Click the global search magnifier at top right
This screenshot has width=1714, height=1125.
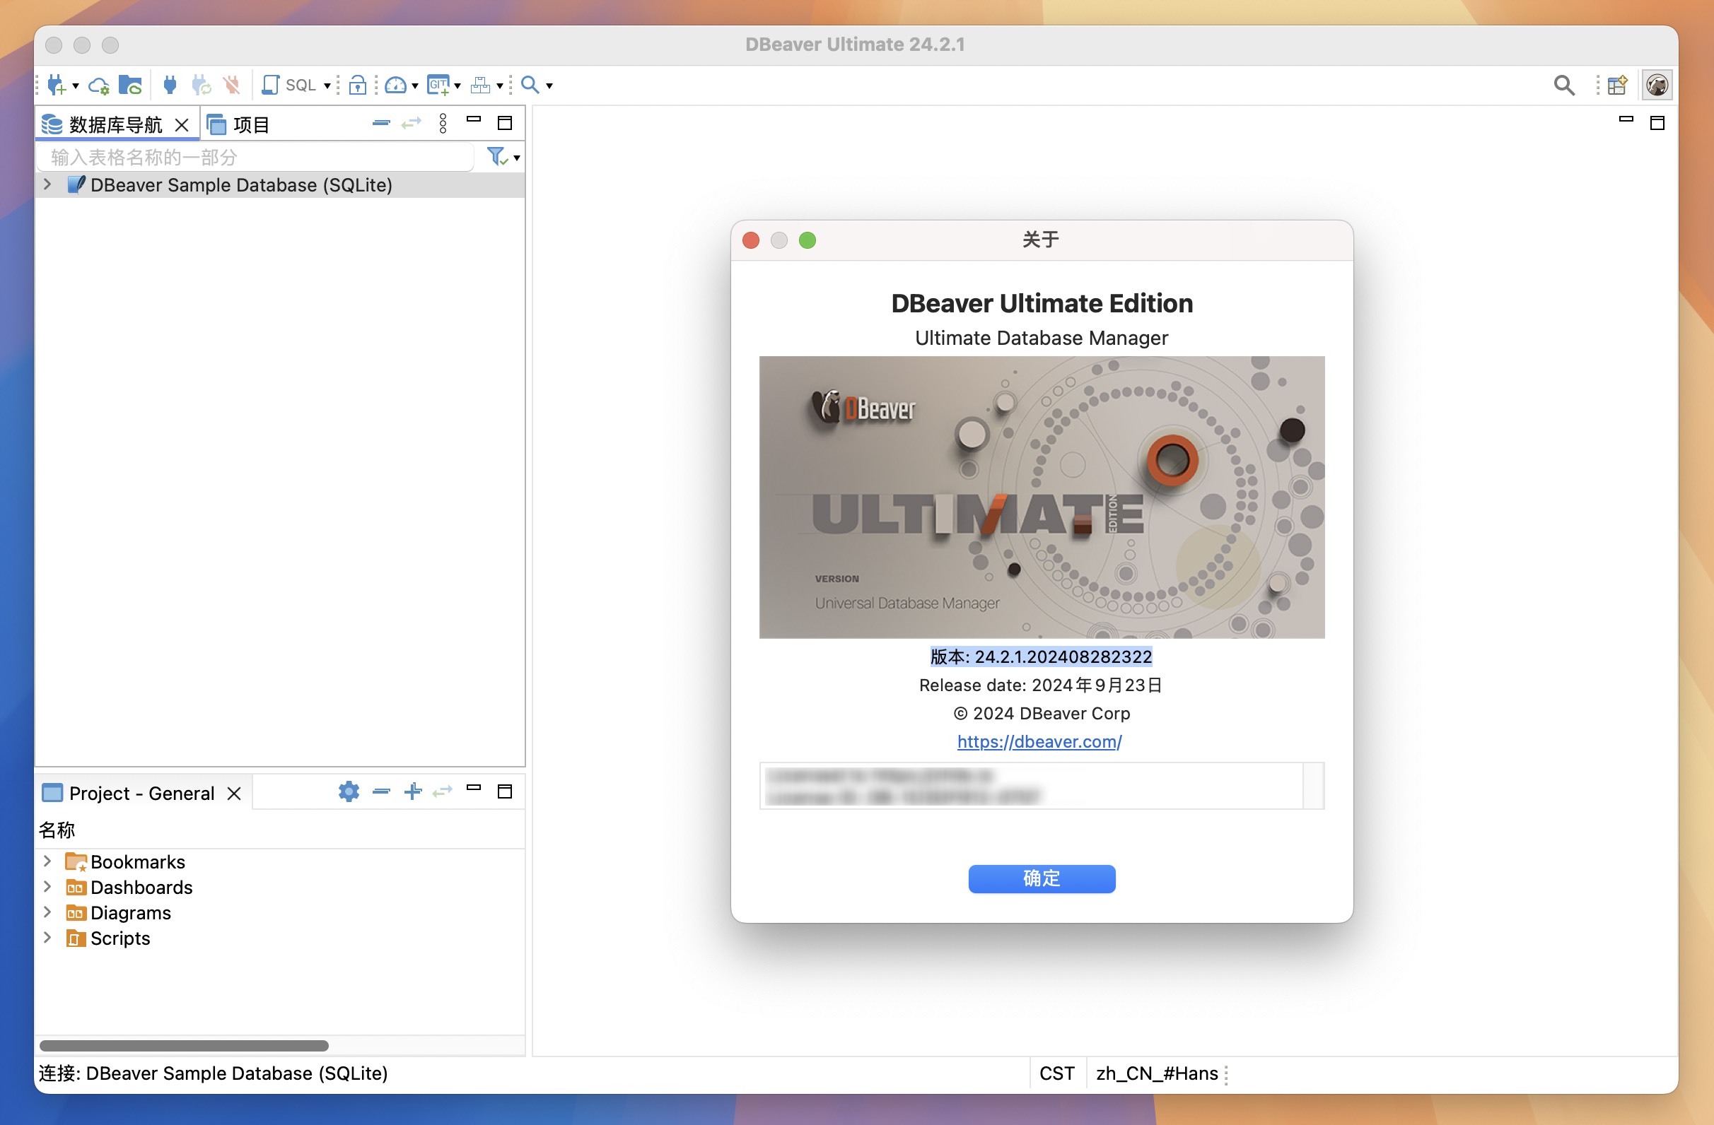click(x=1564, y=85)
